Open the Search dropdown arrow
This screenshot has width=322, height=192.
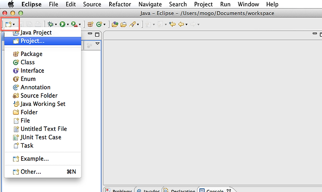point(138,25)
